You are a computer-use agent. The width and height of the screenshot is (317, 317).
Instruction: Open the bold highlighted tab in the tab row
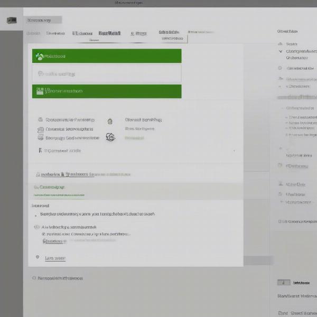point(109,33)
